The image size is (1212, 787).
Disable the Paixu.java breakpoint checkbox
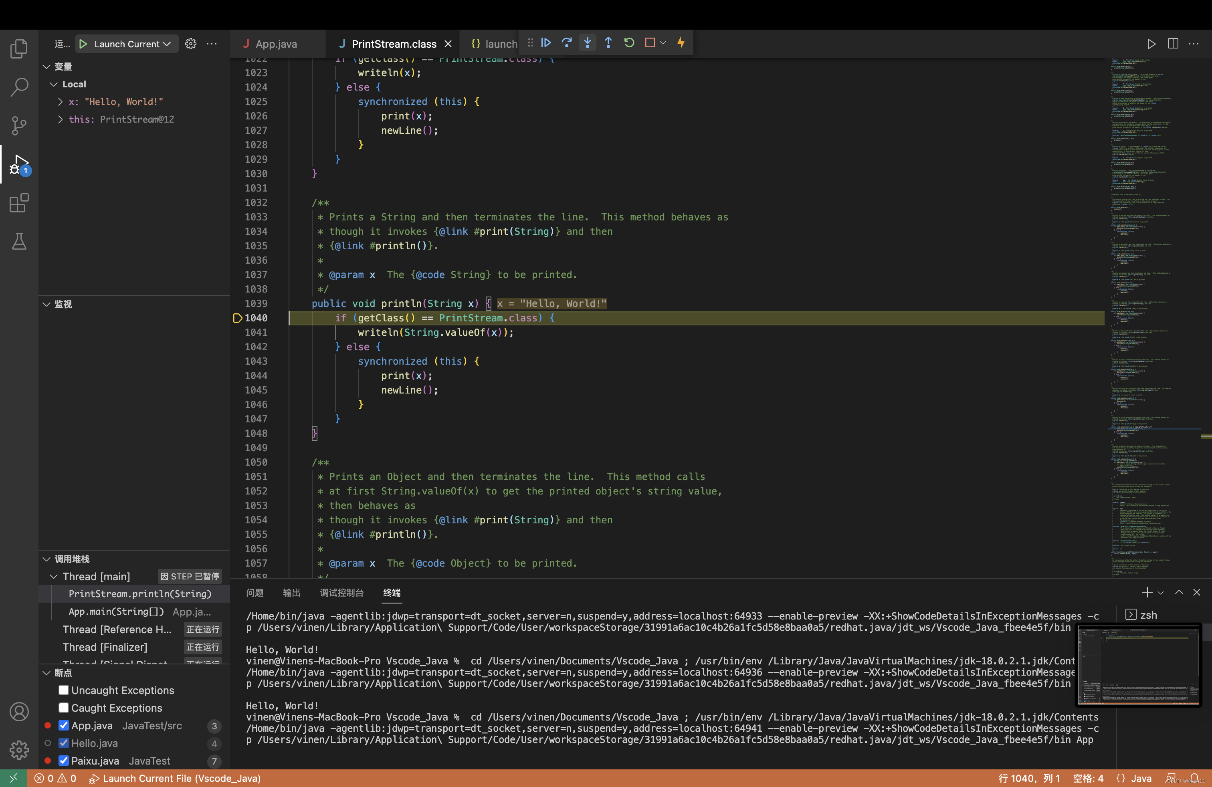click(64, 761)
